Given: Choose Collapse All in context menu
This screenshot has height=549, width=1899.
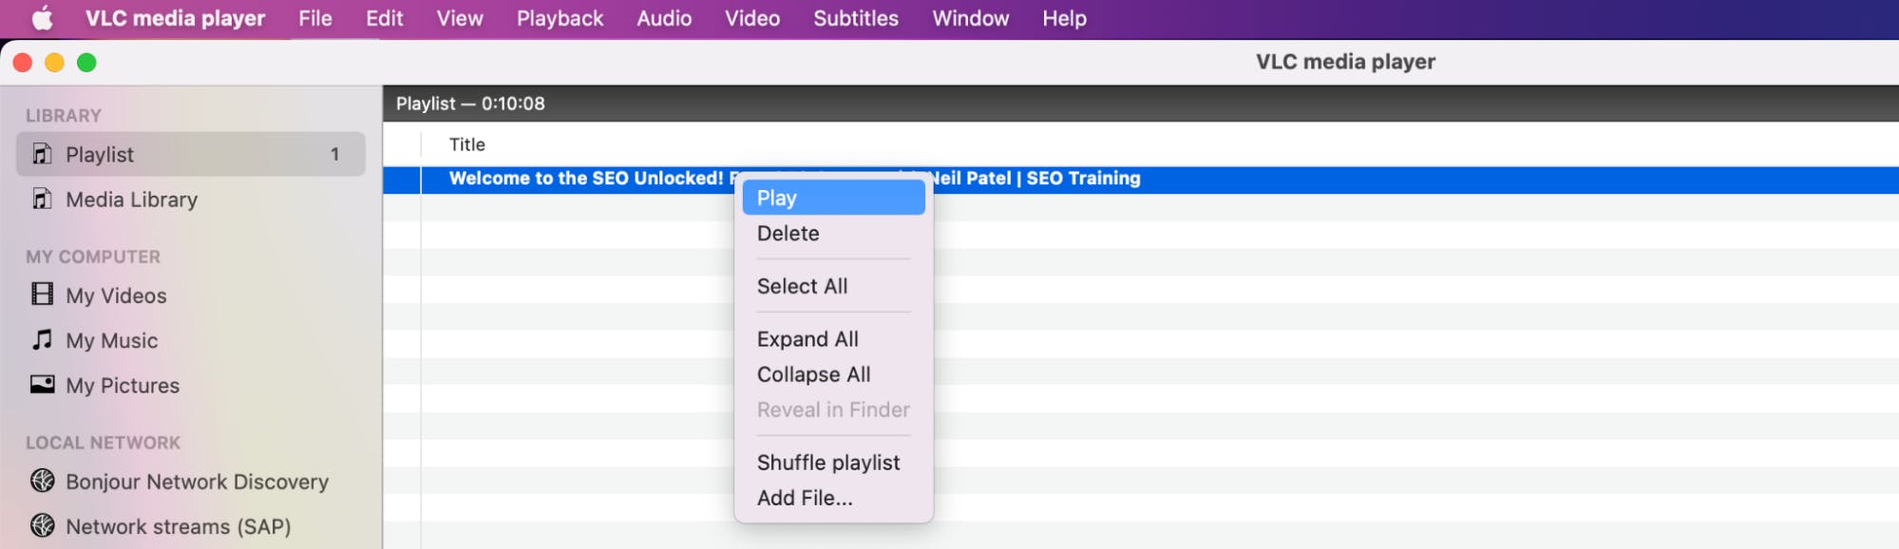Looking at the screenshot, I should tap(833, 374).
